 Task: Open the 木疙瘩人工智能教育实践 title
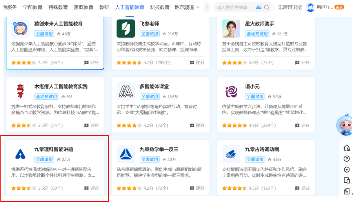click(61, 86)
